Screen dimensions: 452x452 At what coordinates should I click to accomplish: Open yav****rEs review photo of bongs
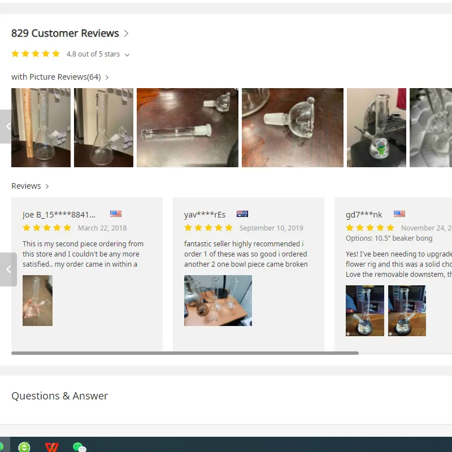(218, 301)
